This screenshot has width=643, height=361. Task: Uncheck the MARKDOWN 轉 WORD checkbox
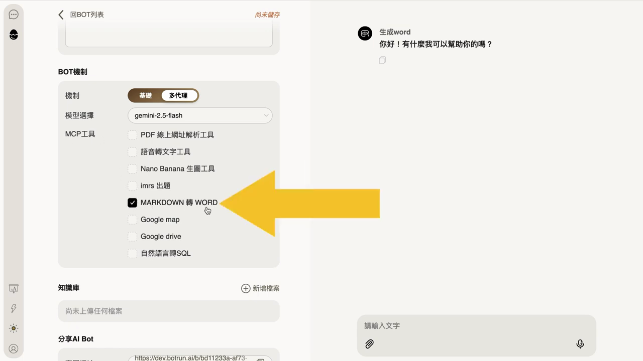(132, 203)
